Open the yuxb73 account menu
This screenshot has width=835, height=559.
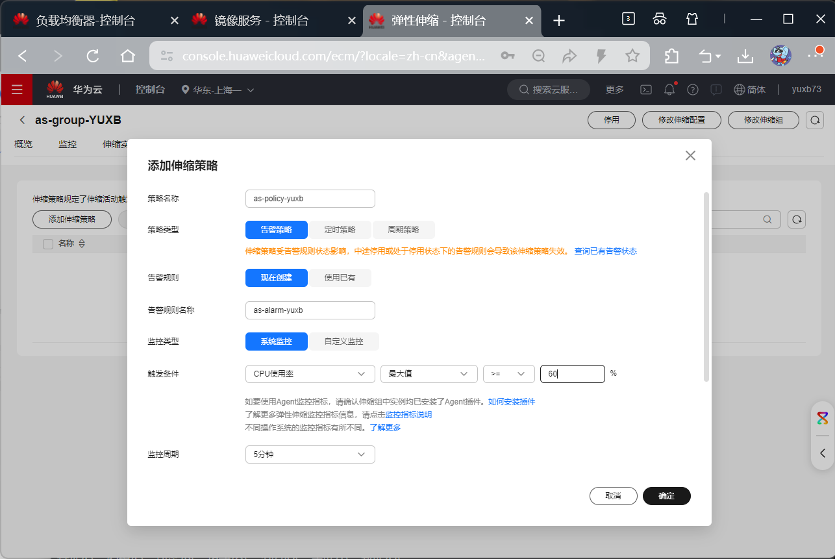pos(806,90)
